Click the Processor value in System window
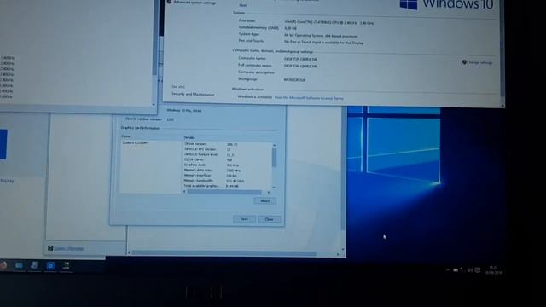 point(329,23)
